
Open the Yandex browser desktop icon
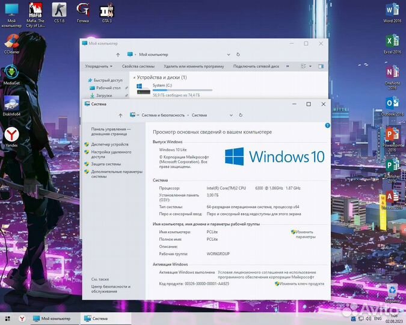11,137
